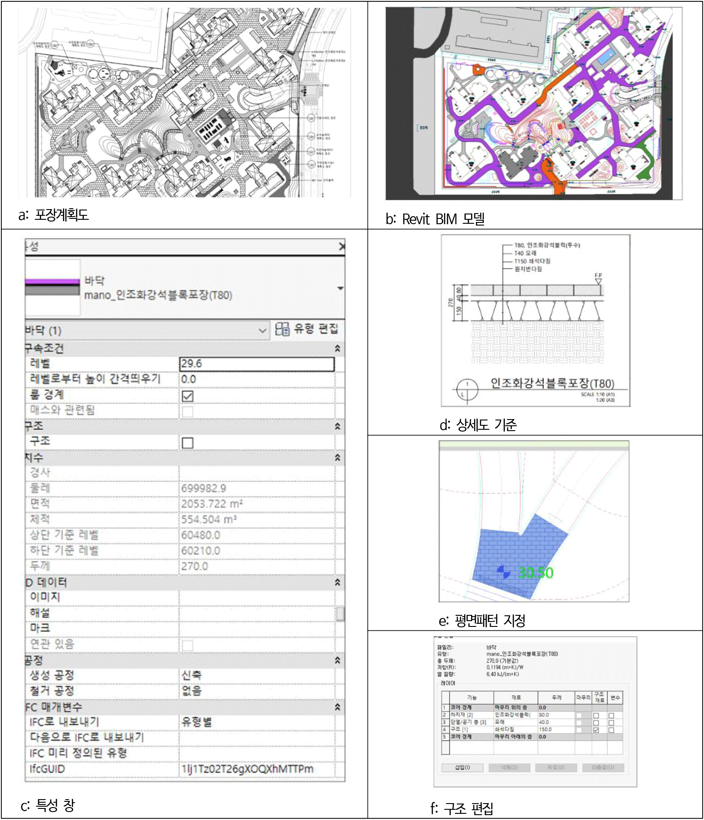This screenshot has height=820, width=704.
Task: Check 변수 box for the 모래 layer
Action: click(611, 722)
